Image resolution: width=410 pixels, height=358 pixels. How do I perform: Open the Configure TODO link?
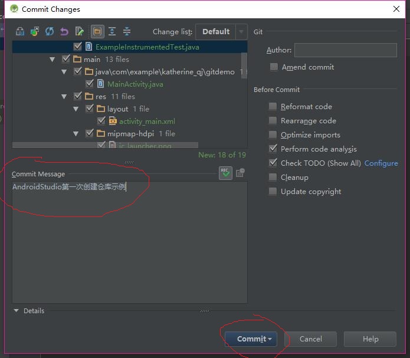(x=381, y=163)
